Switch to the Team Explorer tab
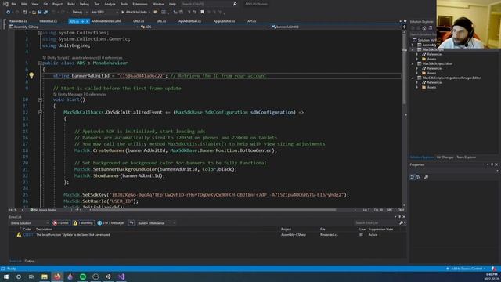This screenshot has width=501, height=282. click(467, 157)
